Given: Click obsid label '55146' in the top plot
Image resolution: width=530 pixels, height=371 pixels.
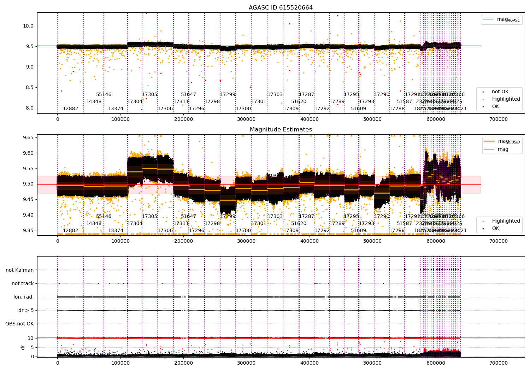Looking at the screenshot, I should point(104,95).
